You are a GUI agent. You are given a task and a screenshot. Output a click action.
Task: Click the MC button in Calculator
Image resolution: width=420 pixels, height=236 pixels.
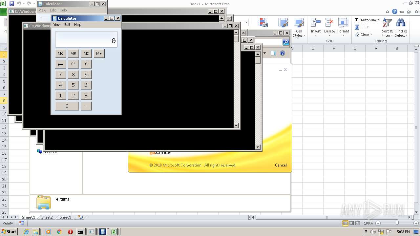coord(60,53)
